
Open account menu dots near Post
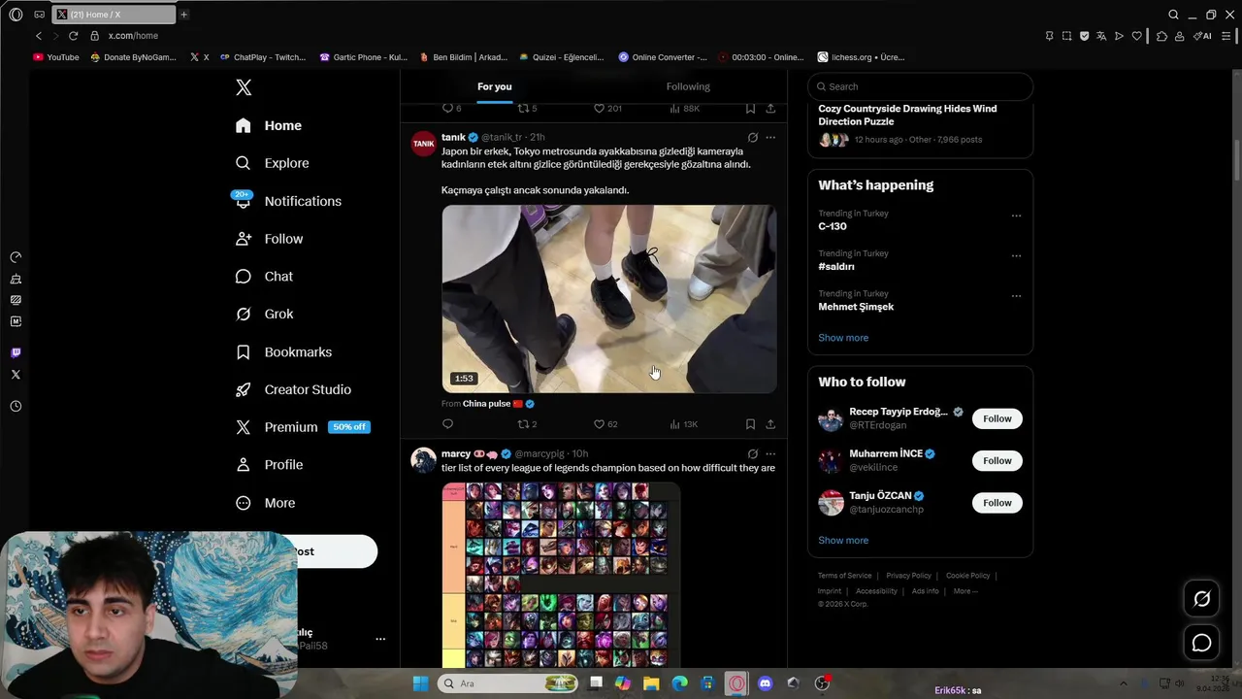point(380,639)
